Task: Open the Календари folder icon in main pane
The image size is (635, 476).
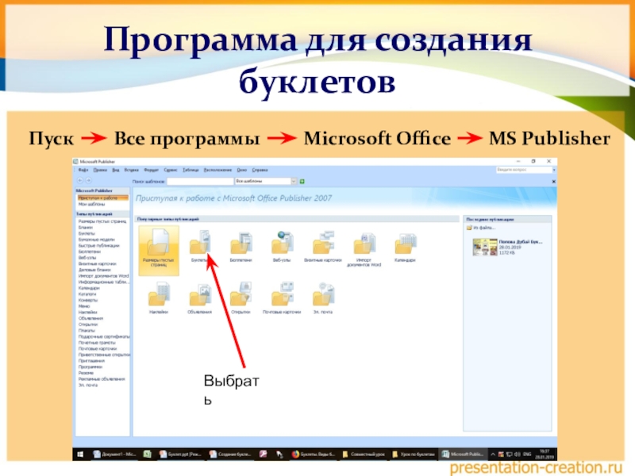Action: 406,244
